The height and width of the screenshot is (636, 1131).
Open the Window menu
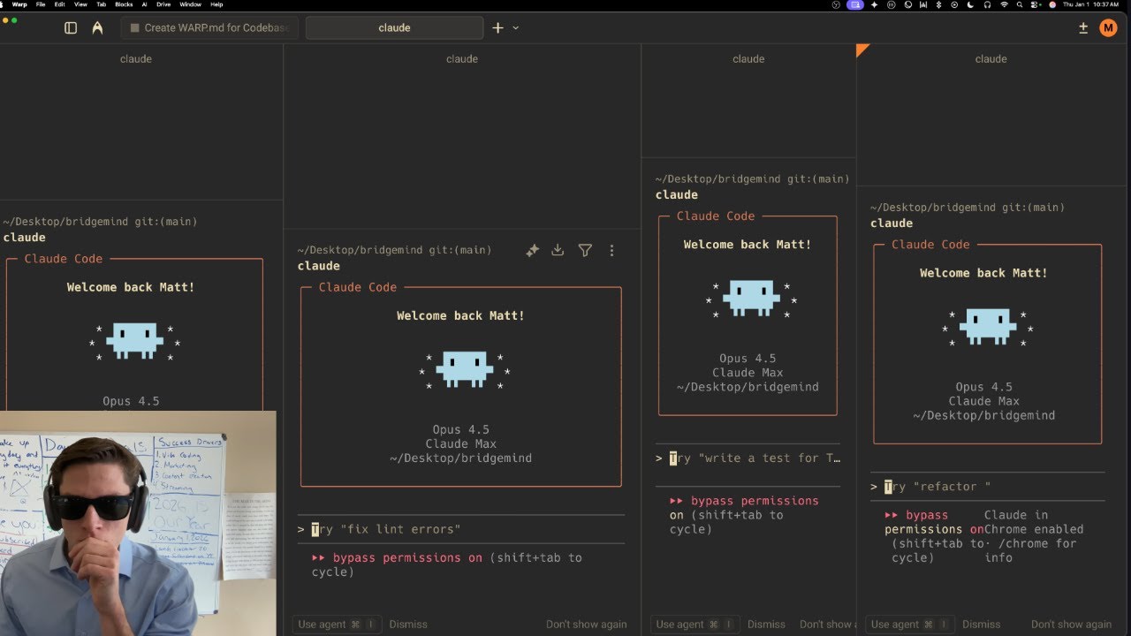pos(190,4)
